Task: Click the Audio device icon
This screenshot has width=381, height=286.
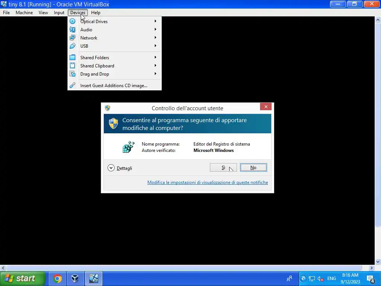Action: click(x=73, y=29)
